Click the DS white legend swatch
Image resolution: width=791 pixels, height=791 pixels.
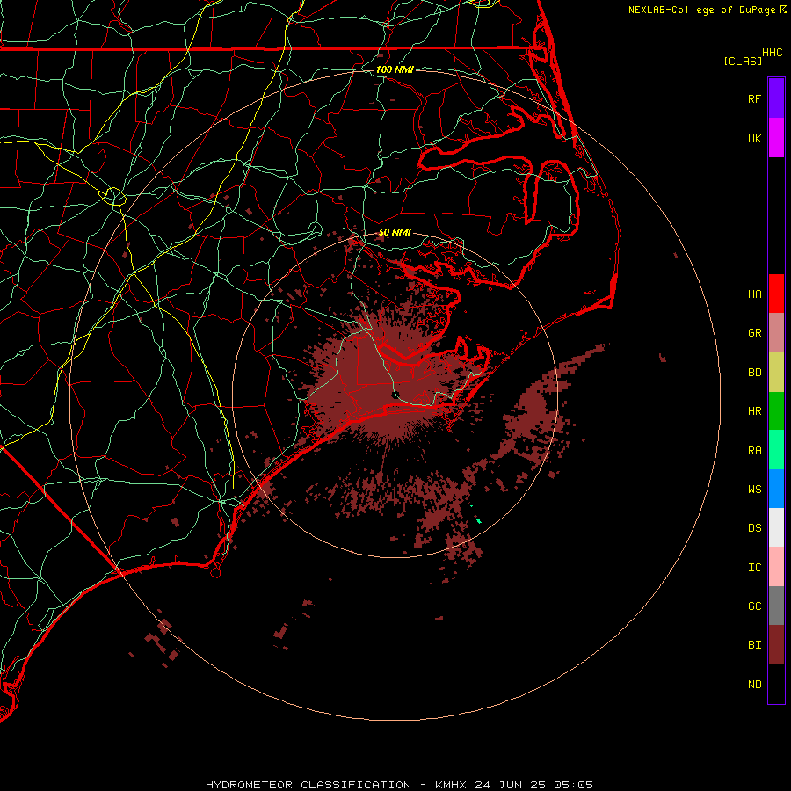776,527
